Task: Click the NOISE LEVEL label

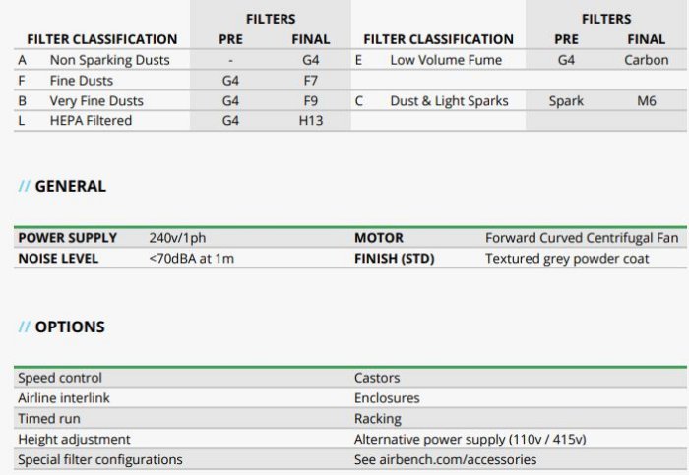Action: click(x=61, y=259)
